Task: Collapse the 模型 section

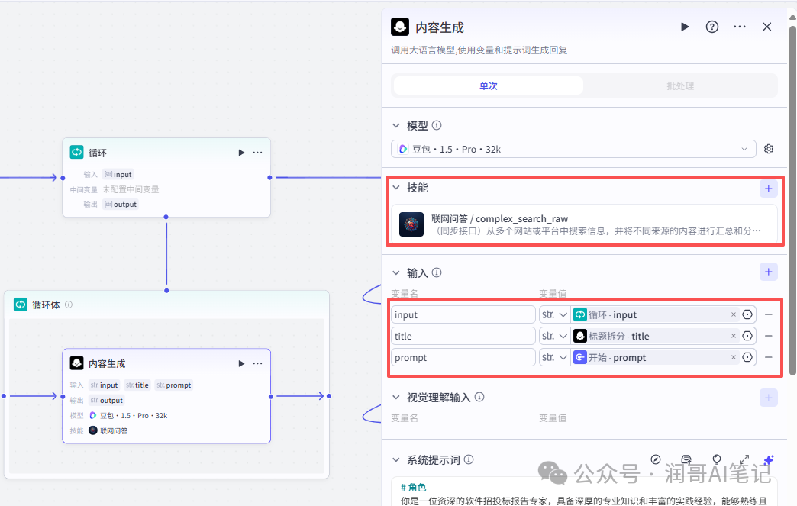Action: [x=396, y=125]
